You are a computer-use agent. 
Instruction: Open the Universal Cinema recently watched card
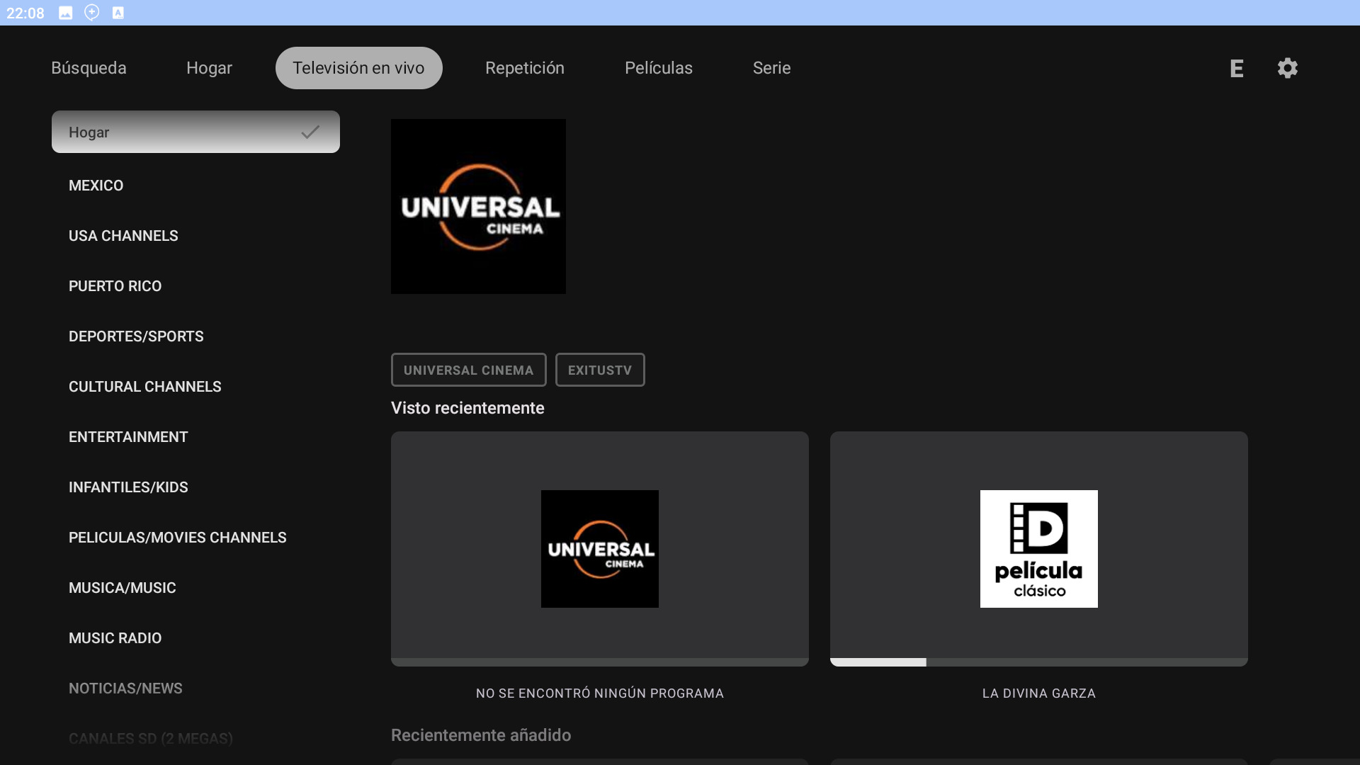599,548
